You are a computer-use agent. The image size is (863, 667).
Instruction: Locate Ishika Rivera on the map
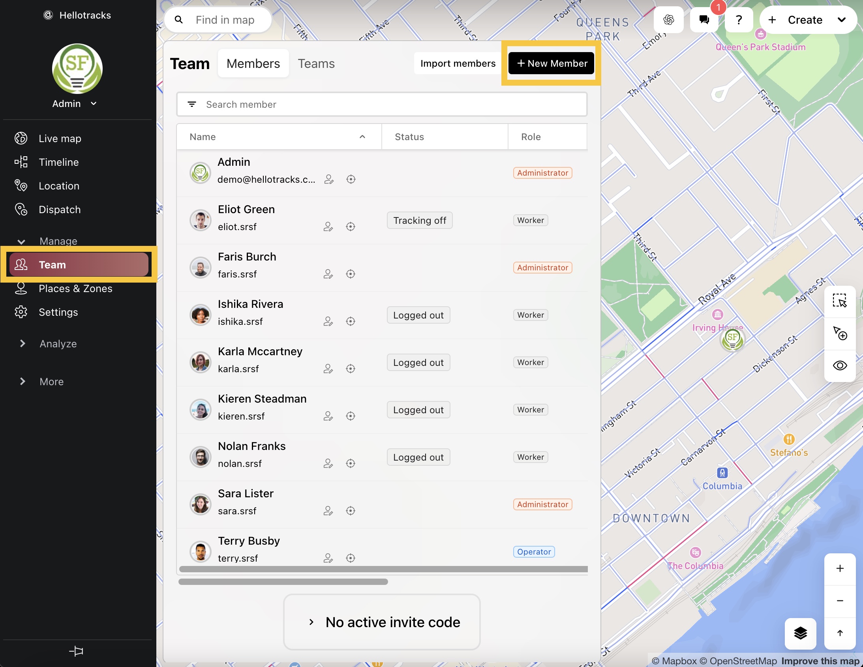[351, 321]
